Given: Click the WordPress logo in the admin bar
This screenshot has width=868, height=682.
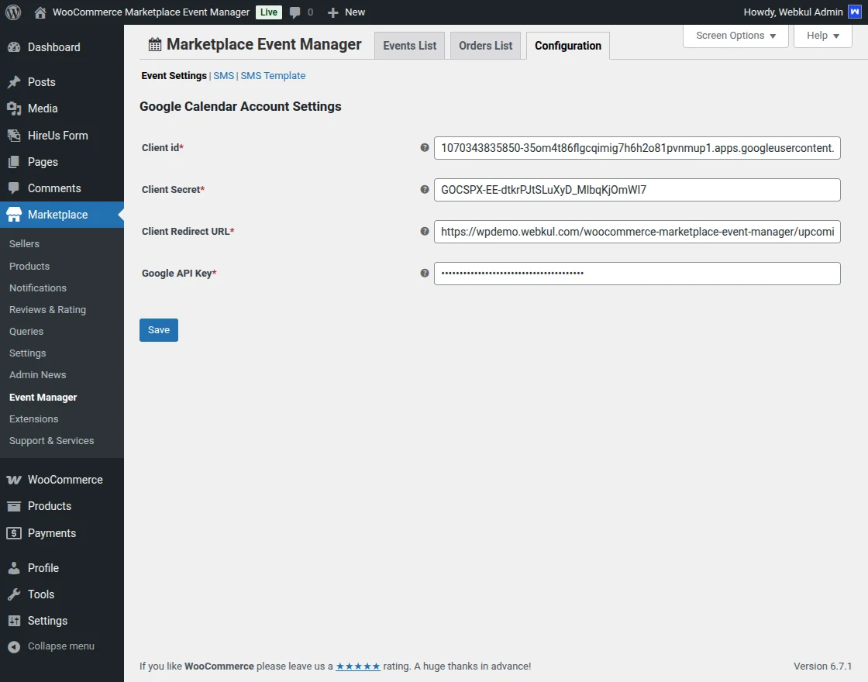Looking at the screenshot, I should click(12, 12).
